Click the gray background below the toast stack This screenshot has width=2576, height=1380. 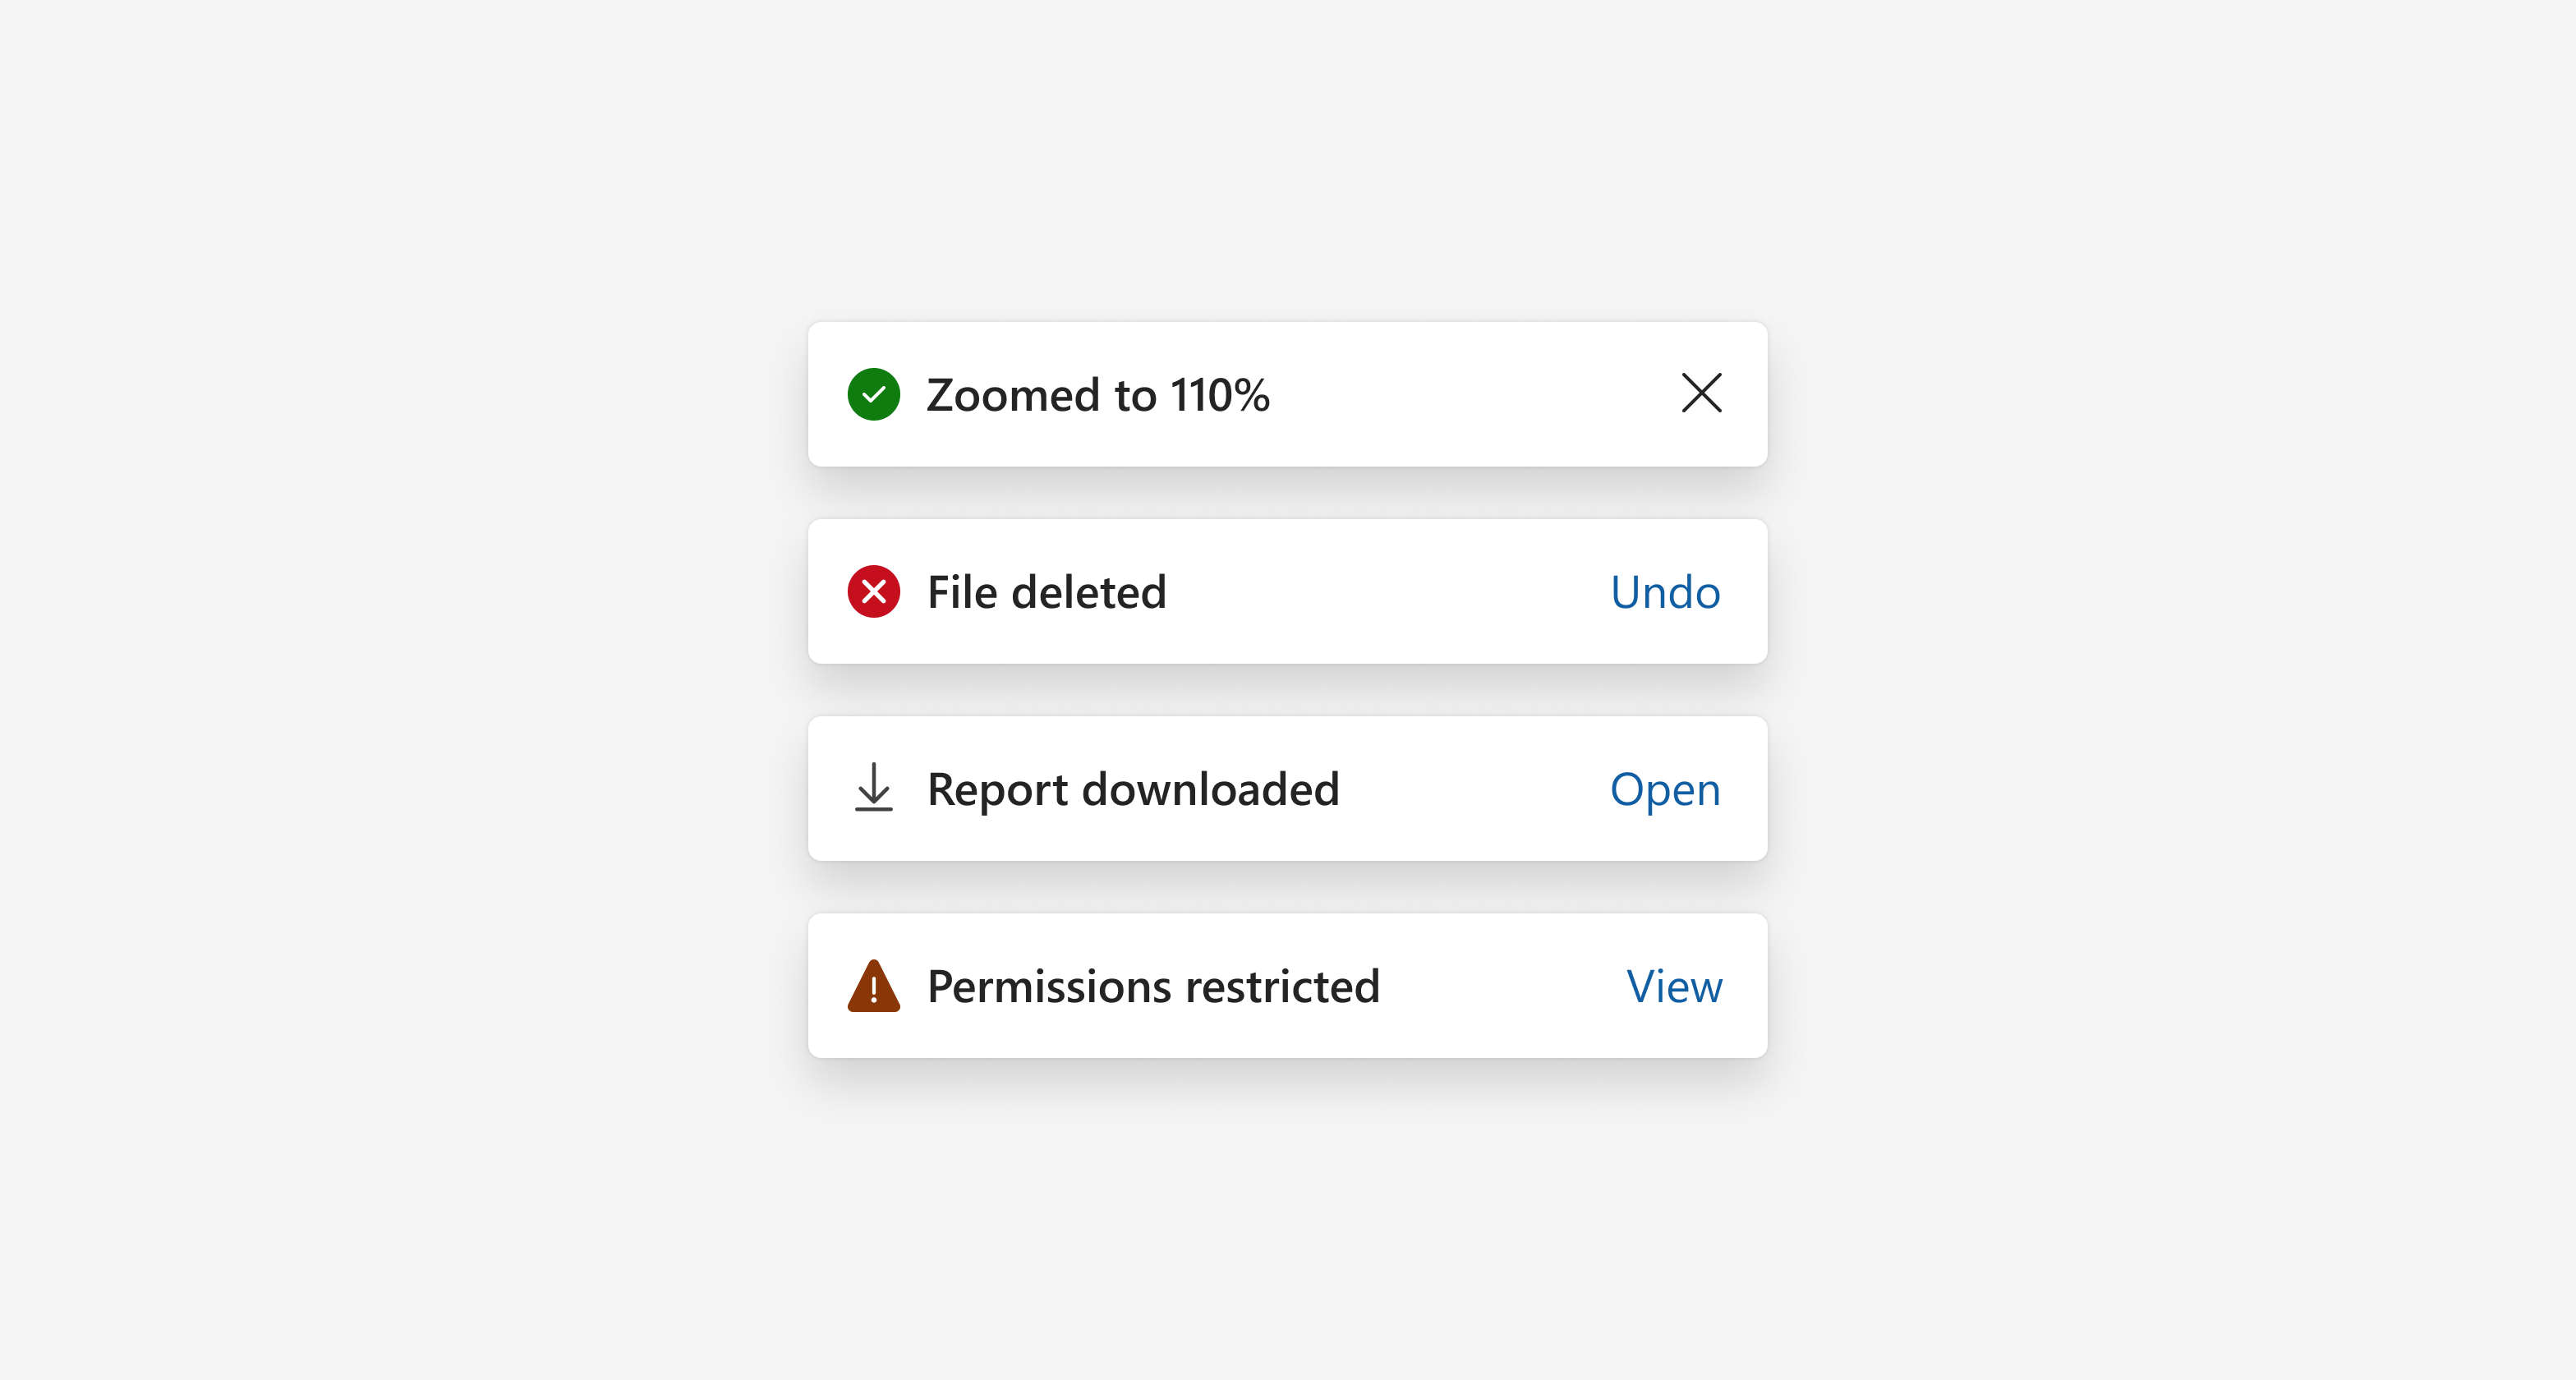tap(1288, 1230)
